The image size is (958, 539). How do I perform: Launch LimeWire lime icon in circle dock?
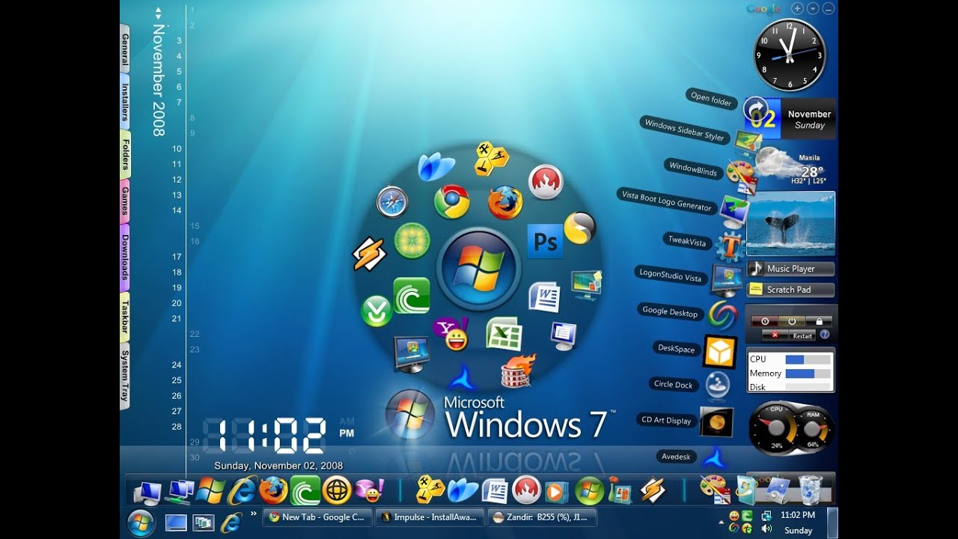412,241
